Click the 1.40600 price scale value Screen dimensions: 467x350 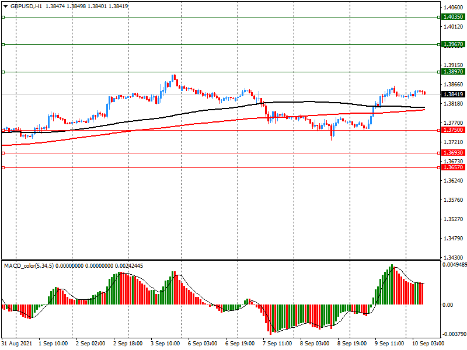[x=454, y=8]
